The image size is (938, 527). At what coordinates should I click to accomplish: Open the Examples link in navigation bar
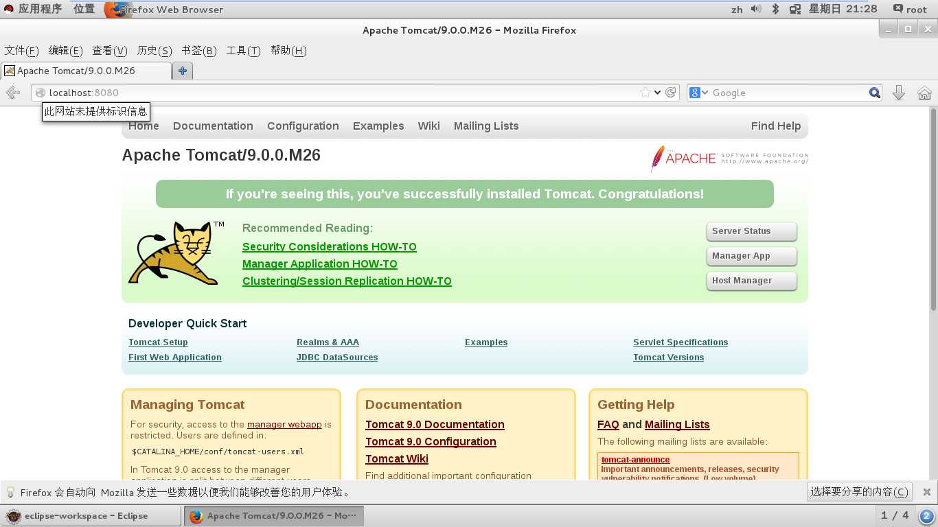[378, 126]
